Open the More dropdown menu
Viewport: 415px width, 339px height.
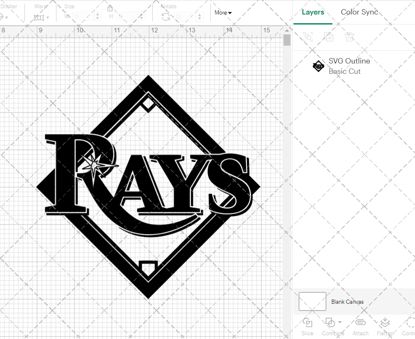[223, 12]
